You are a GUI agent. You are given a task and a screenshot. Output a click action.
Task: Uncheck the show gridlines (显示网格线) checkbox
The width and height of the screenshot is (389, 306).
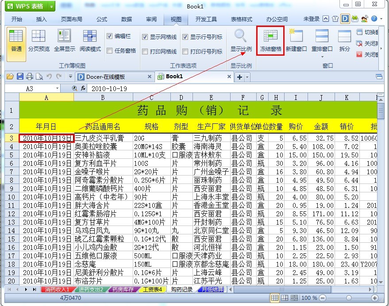[x=145, y=37]
